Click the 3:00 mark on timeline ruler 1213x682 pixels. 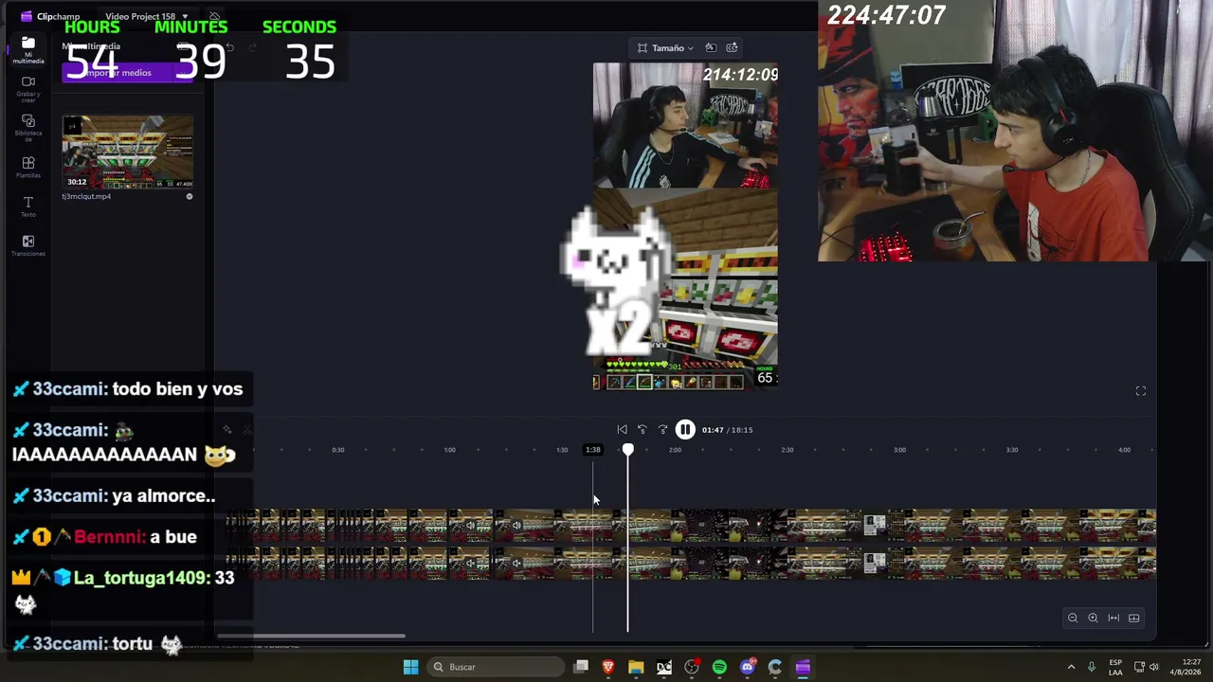(899, 450)
